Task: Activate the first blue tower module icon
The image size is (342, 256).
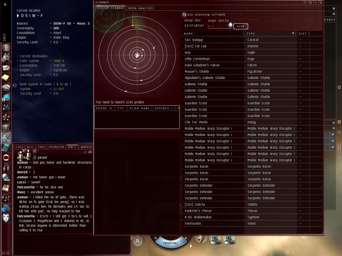Action: coord(215,239)
